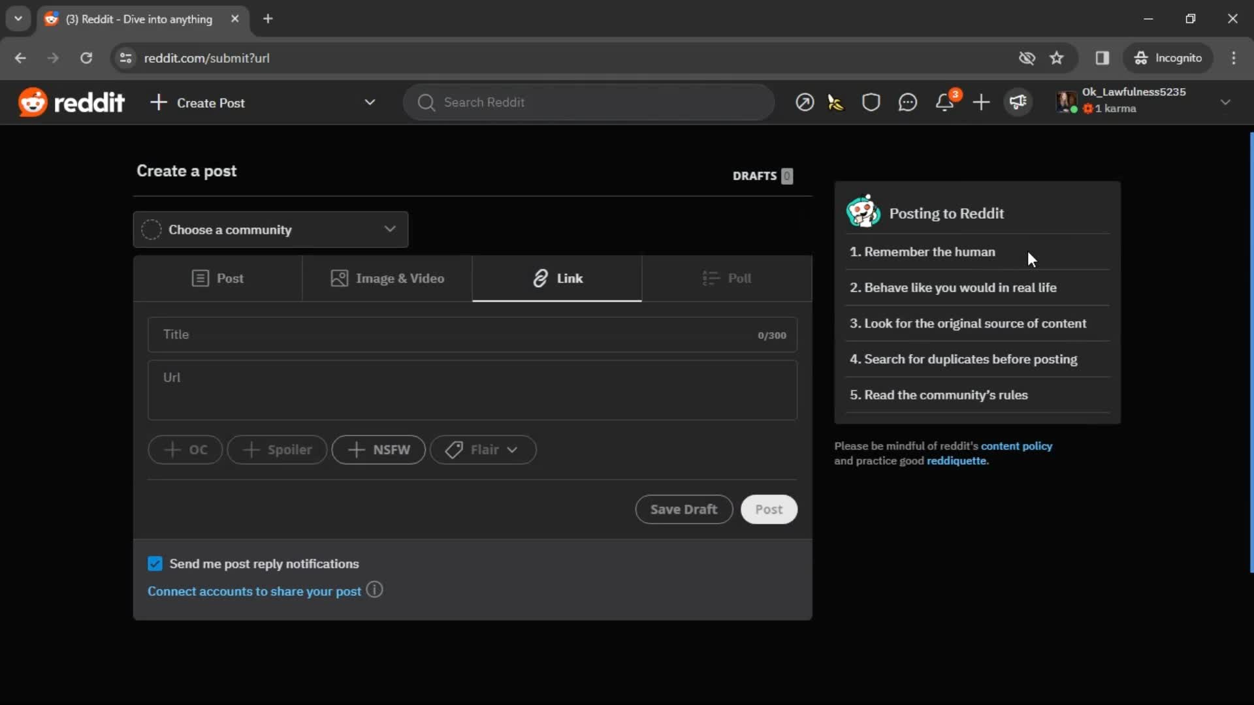This screenshot has width=1254, height=705.
Task: Expand the Choose a community dropdown
Action: coord(270,229)
